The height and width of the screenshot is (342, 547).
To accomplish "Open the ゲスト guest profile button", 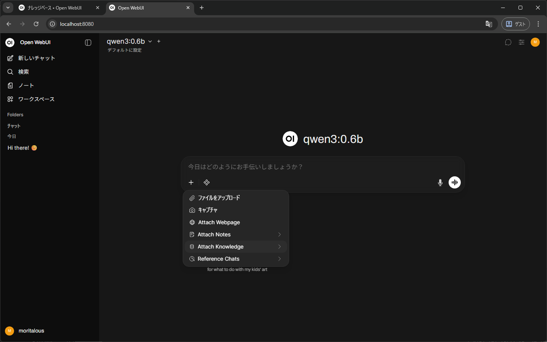I will 515,24.
